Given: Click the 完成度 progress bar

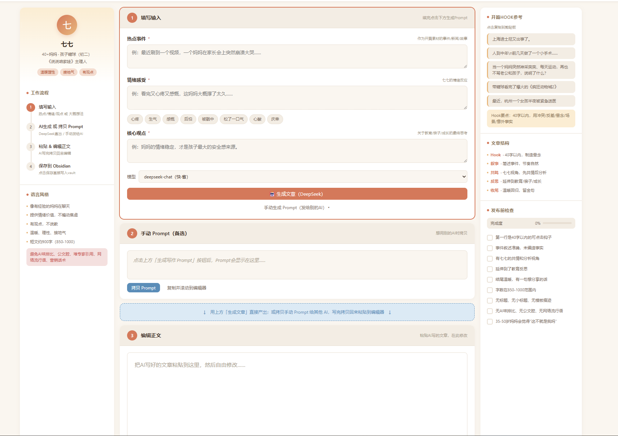Looking at the screenshot, I should coord(557,223).
